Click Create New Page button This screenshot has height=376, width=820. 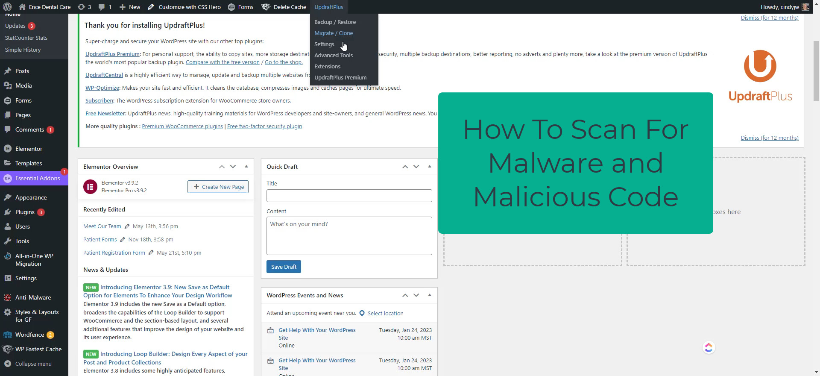(x=218, y=187)
